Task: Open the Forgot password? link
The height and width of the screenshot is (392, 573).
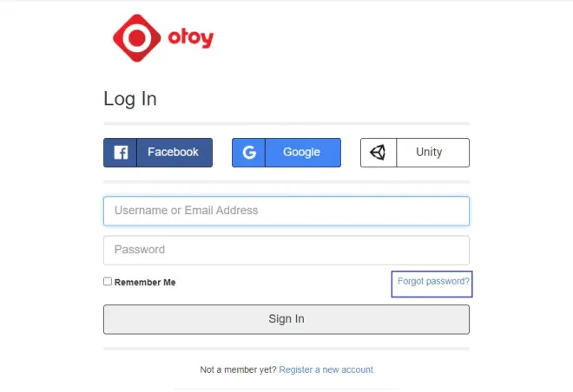Action: tap(433, 281)
